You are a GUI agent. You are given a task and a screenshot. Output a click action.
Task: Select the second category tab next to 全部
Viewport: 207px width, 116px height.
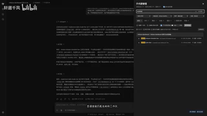(x=147, y=21)
